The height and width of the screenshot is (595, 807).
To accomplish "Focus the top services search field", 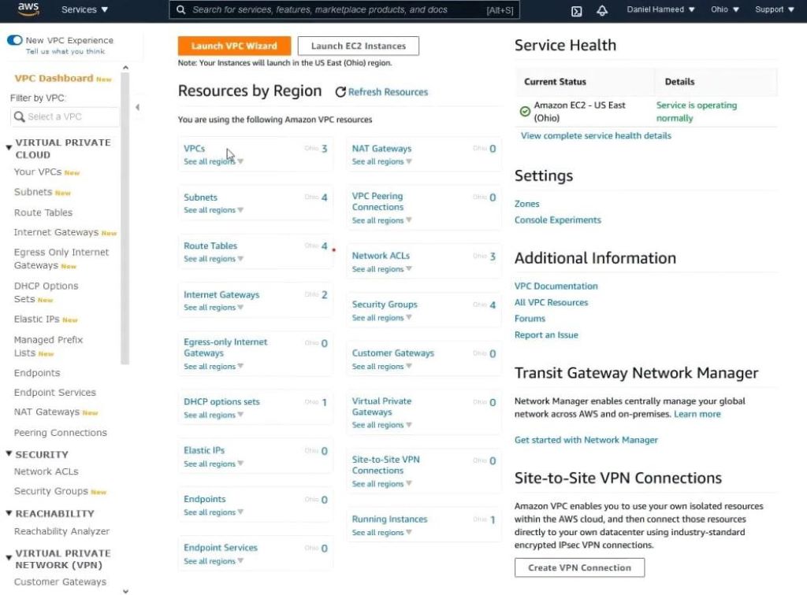I will (344, 9).
